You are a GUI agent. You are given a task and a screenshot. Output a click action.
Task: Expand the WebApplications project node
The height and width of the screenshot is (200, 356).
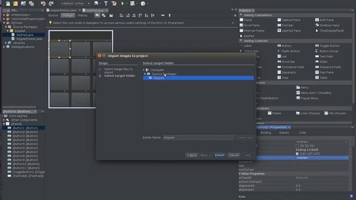[4, 47]
